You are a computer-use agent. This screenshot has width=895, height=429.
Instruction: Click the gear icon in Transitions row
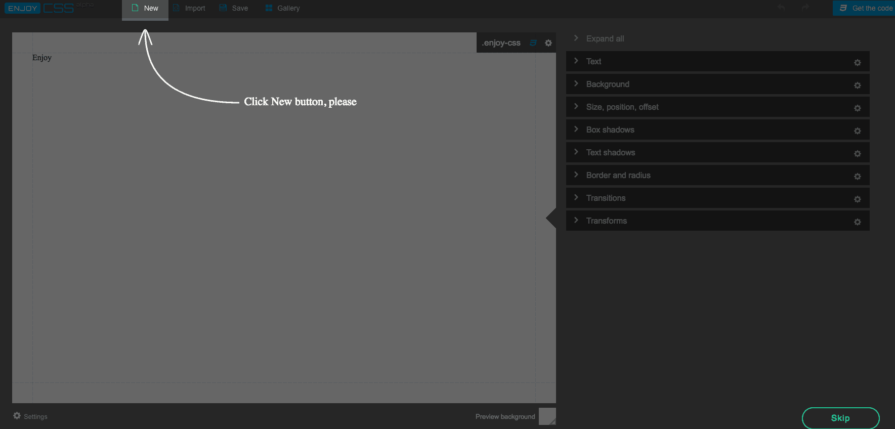(x=858, y=199)
